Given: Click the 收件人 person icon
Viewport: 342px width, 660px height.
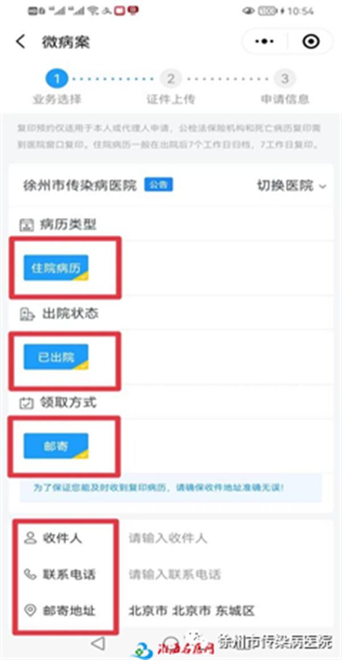Looking at the screenshot, I should click(x=30, y=538).
